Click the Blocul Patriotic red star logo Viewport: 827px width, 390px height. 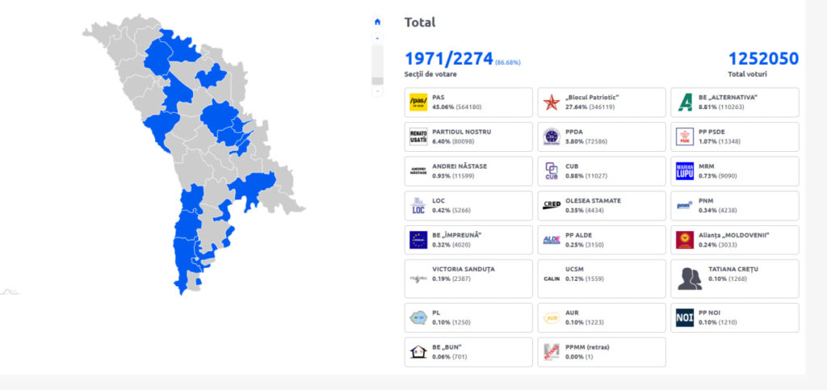click(x=551, y=103)
